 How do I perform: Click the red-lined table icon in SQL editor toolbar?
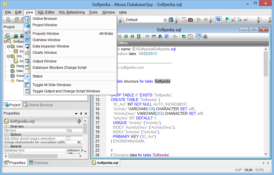pos(154,37)
